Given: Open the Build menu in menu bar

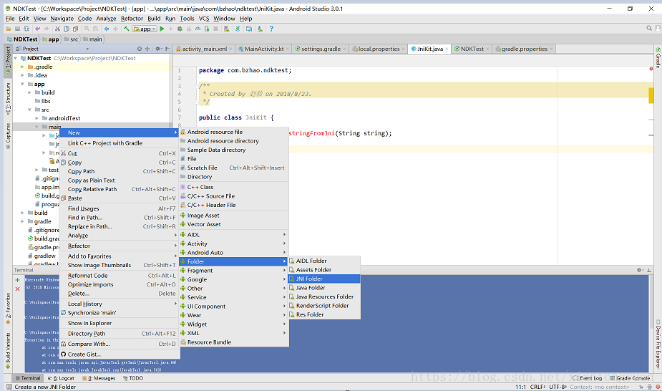Looking at the screenshot, I should tap(154, 19).
